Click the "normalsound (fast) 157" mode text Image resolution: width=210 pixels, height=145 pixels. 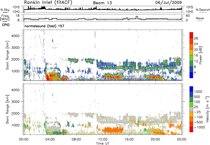pos(44,26)
